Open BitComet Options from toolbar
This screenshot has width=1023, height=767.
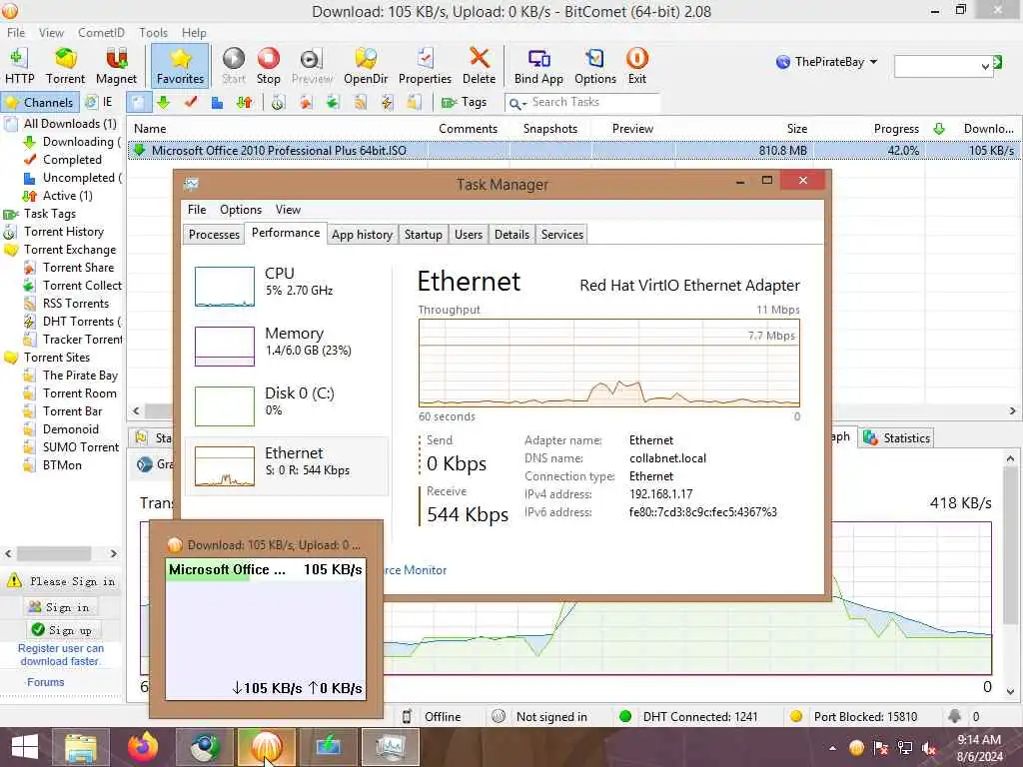(595, 66)
